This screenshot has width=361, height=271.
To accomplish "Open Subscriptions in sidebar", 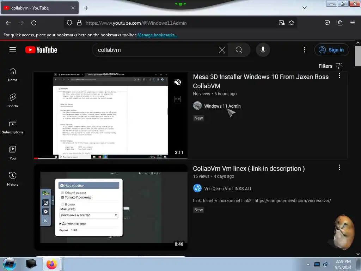I will coord(13,127).
